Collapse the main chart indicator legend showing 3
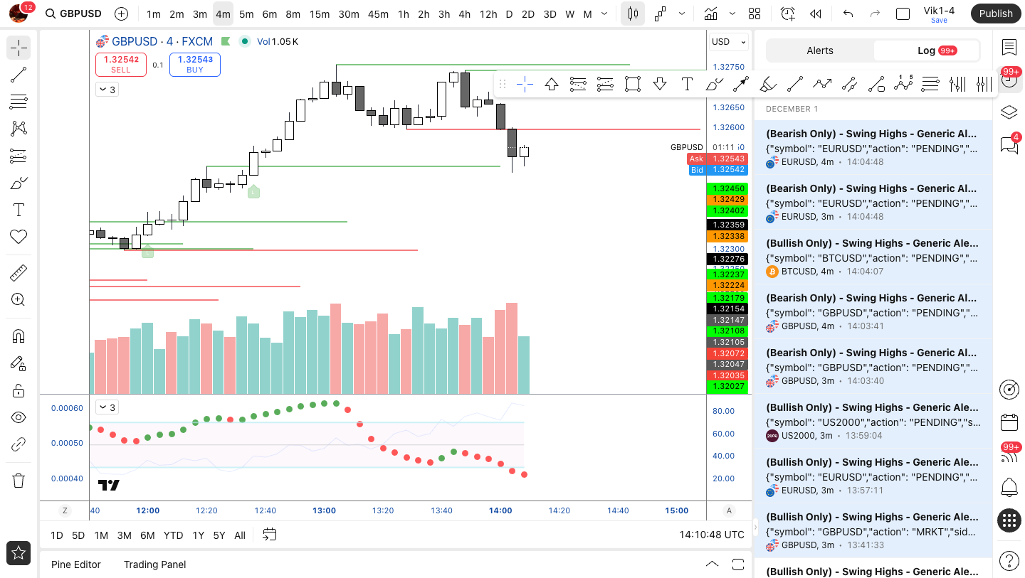Screen dimensions: 1025x578 tap(107, 90)
